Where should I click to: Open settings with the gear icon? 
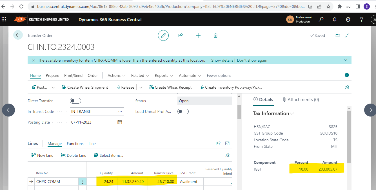pyautogui.click(x=348, y=19)
